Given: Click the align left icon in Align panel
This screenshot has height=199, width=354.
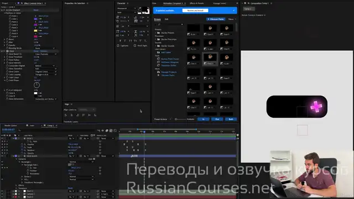Looking at the screenshot, I should click(66, 115).
